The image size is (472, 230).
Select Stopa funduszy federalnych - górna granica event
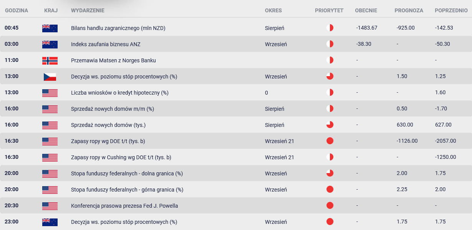click(127, 190)
